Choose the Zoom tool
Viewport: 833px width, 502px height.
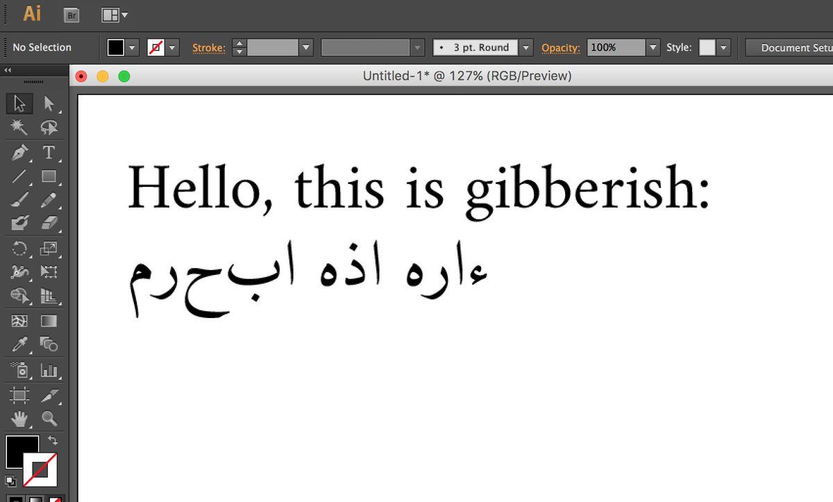(49, 418)
